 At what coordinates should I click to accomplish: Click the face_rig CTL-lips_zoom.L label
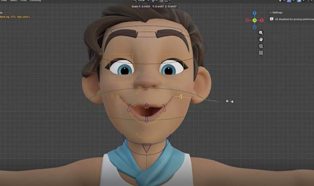(15, 17)
